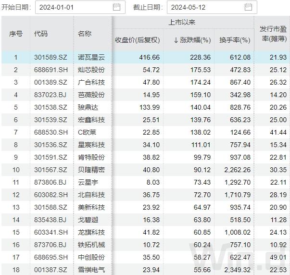Click the 龙旗科技 name cell

coord(91,232)
